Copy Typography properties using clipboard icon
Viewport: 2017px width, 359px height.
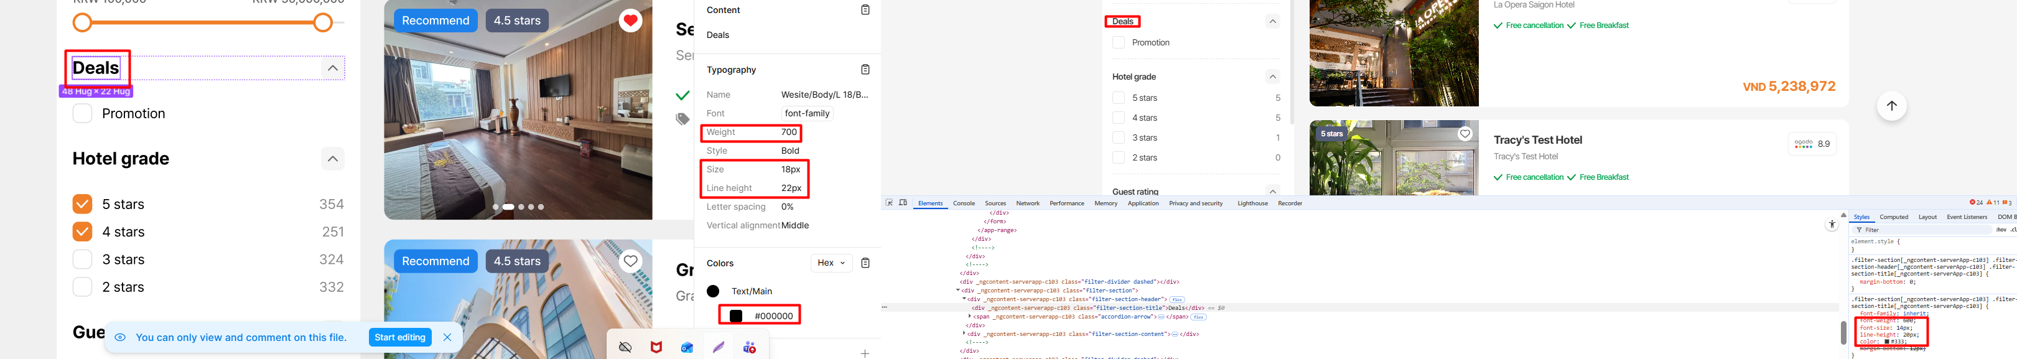click(x=865, y=70)
